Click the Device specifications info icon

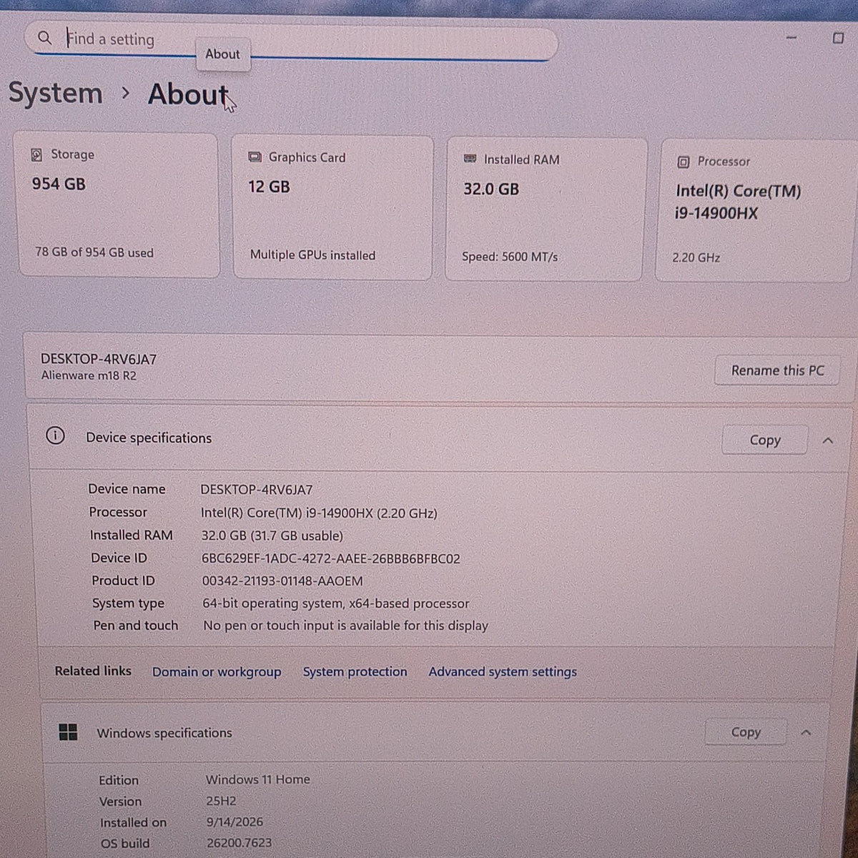click(55, 435)
